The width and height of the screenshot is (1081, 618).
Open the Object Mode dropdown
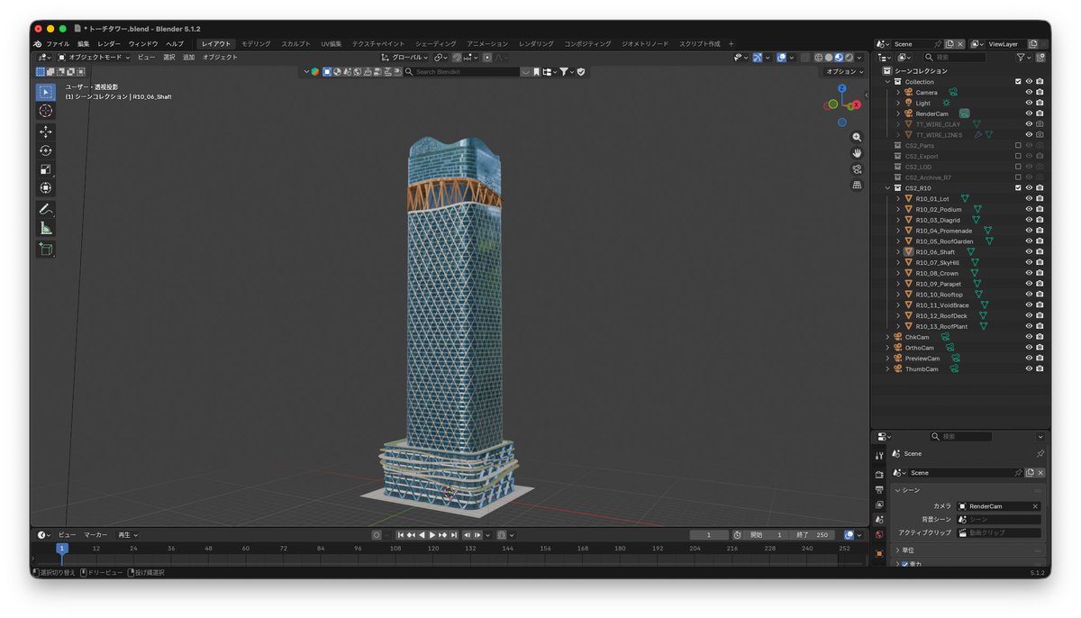pyautogui.click(x=94, y=58)
